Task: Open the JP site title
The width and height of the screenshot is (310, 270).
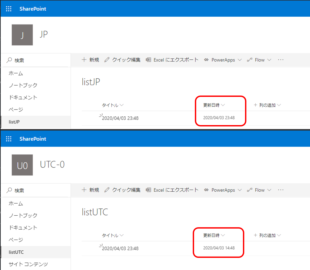Action: click(x=44, y=34)
